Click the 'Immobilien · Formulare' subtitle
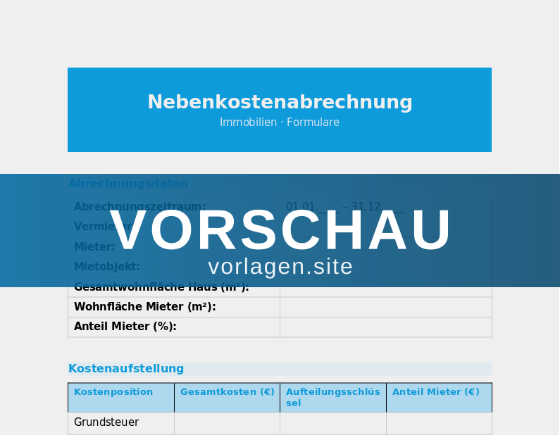560x435 pixels. pos(280,122)
